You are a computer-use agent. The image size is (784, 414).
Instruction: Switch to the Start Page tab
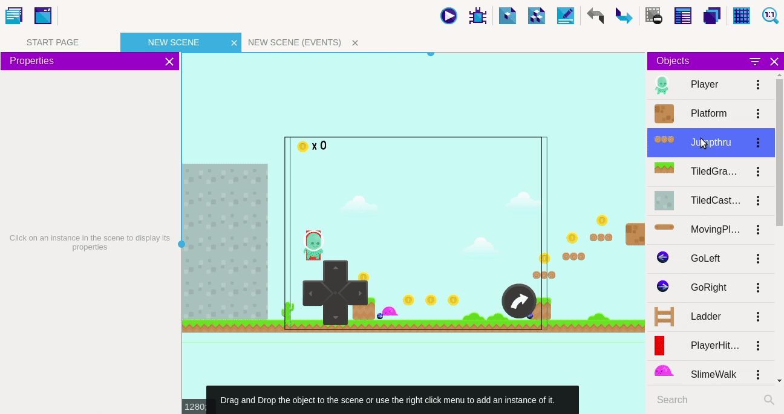pyautogui.click(x=53, y=42)
